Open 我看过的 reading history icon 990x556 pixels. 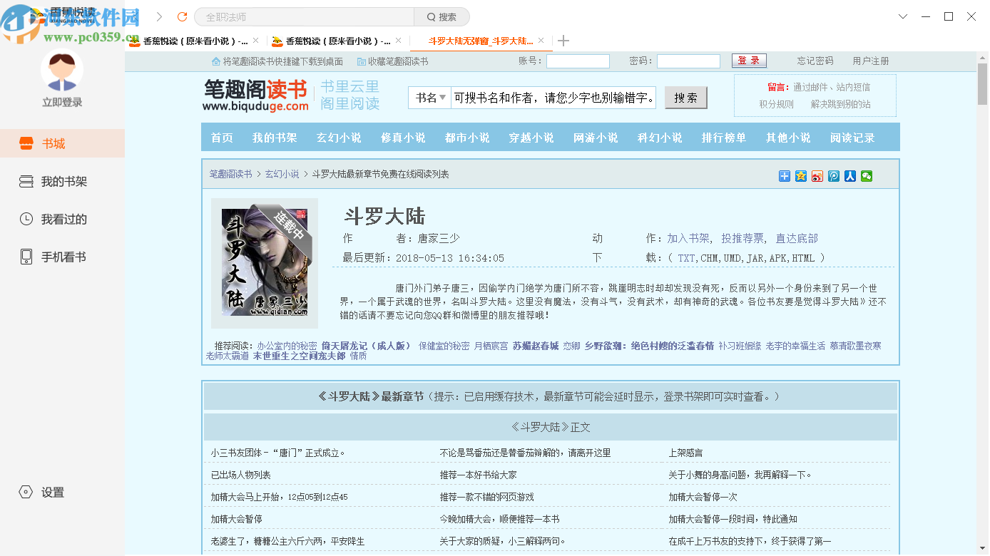(26, 219)
